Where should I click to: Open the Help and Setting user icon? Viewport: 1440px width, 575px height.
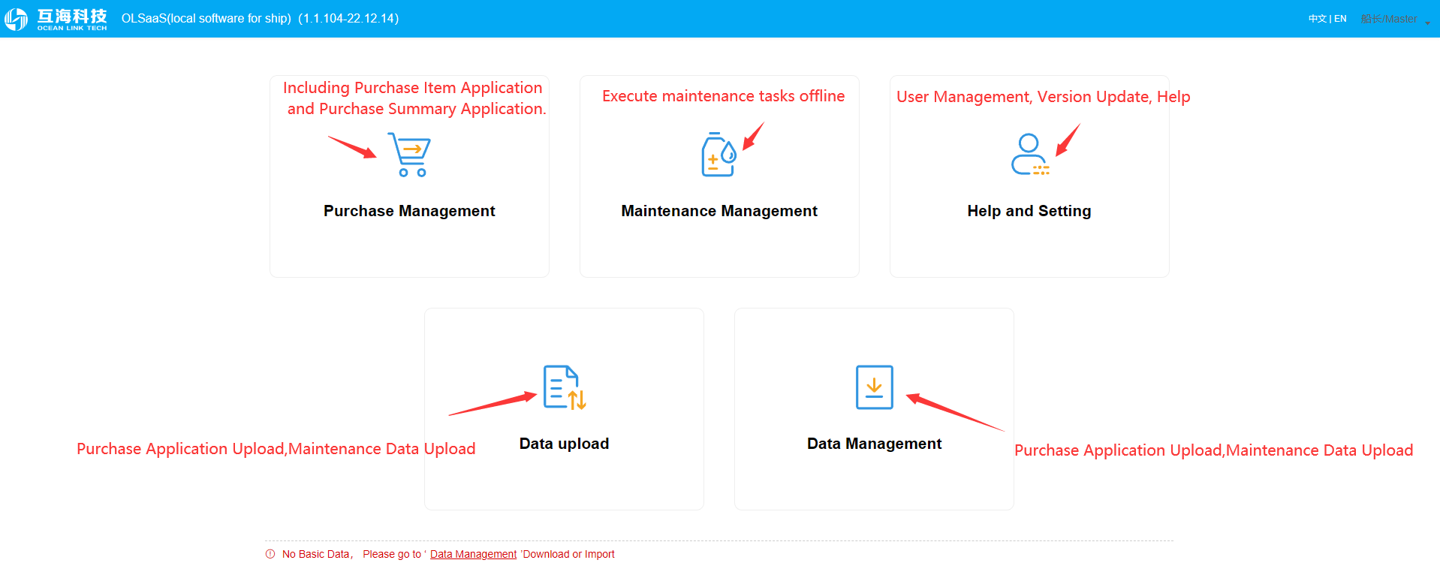(1029, 155)
